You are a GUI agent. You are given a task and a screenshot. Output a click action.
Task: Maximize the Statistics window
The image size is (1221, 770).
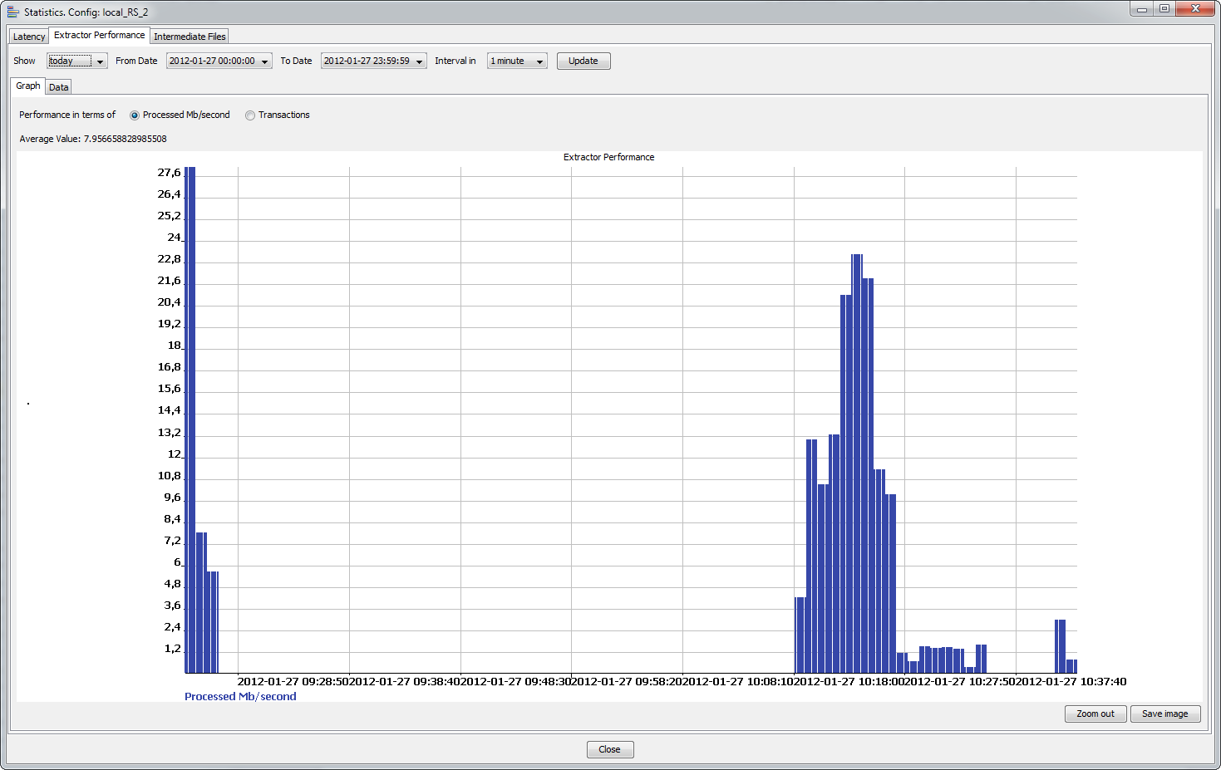1164,9
